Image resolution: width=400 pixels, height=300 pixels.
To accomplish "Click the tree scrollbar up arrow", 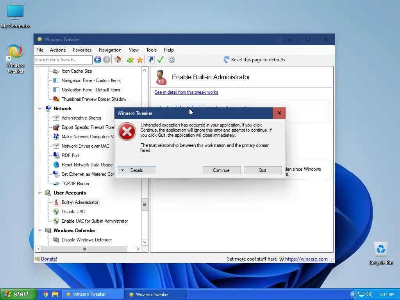I will (145, 70).
